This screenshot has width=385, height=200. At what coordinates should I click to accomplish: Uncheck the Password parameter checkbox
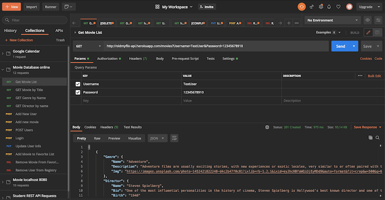tap(78, 93)
